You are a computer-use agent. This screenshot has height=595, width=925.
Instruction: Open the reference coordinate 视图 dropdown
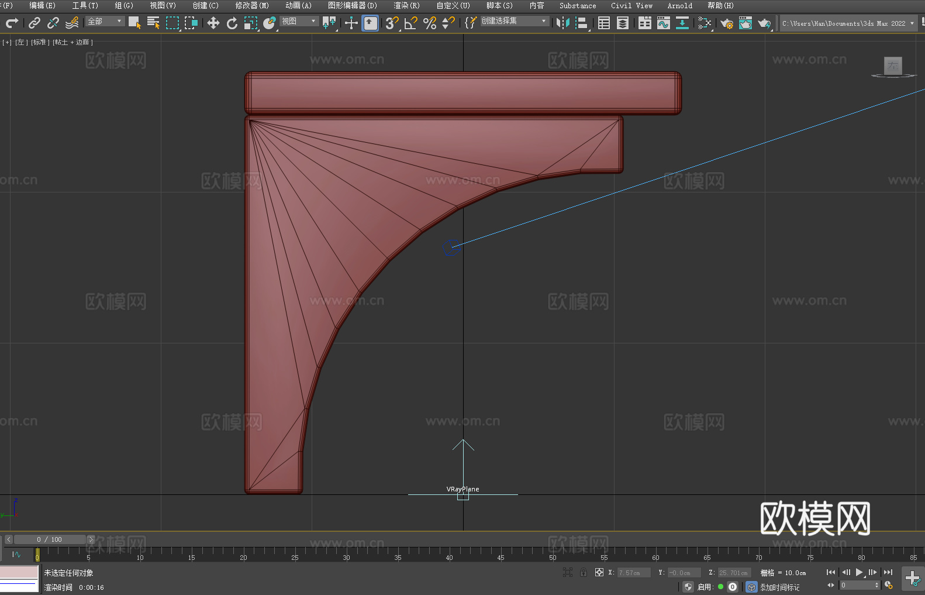coord(299,21)
